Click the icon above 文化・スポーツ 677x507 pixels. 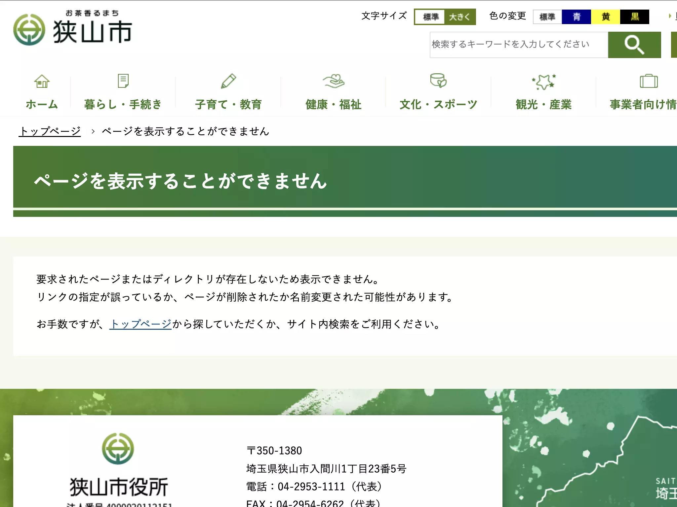438,81
